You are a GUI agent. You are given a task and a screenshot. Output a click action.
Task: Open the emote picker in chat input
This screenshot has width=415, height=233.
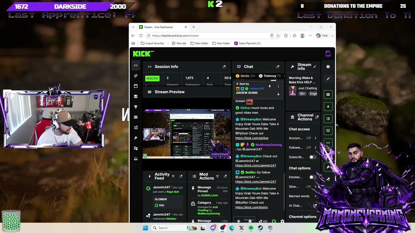pyautogui.click(x=250, y=221)
